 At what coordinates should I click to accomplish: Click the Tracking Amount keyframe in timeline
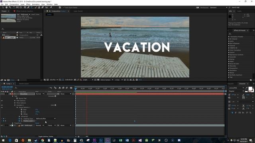pyautogui.click(x=135, y=121)
